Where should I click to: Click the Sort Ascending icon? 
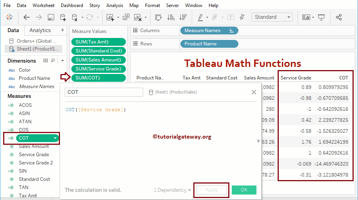pos(171,17)
